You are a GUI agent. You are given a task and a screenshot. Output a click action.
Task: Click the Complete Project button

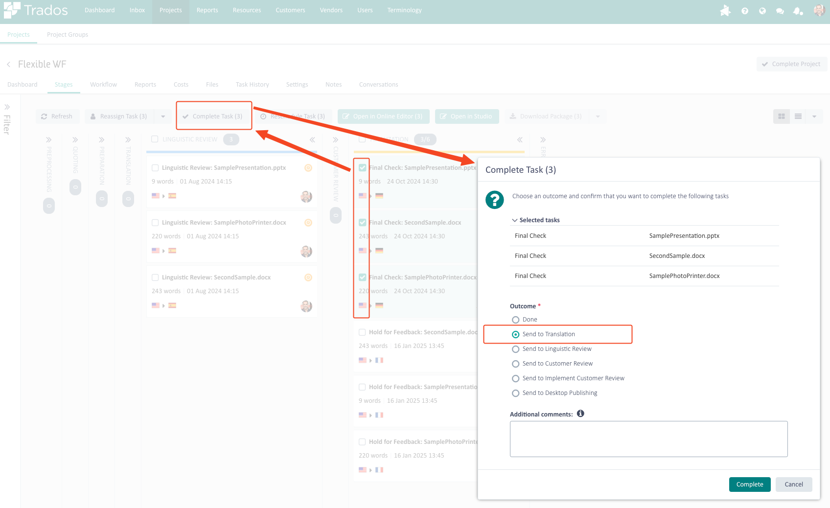(x=792, y=64)
